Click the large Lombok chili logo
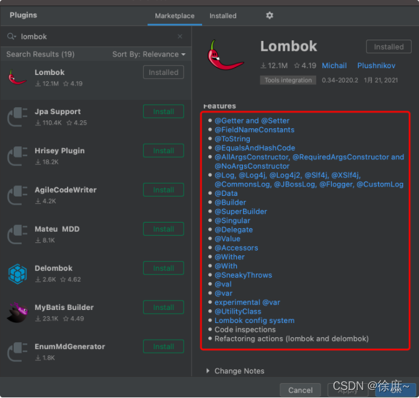419x398 pixels. 226,56
